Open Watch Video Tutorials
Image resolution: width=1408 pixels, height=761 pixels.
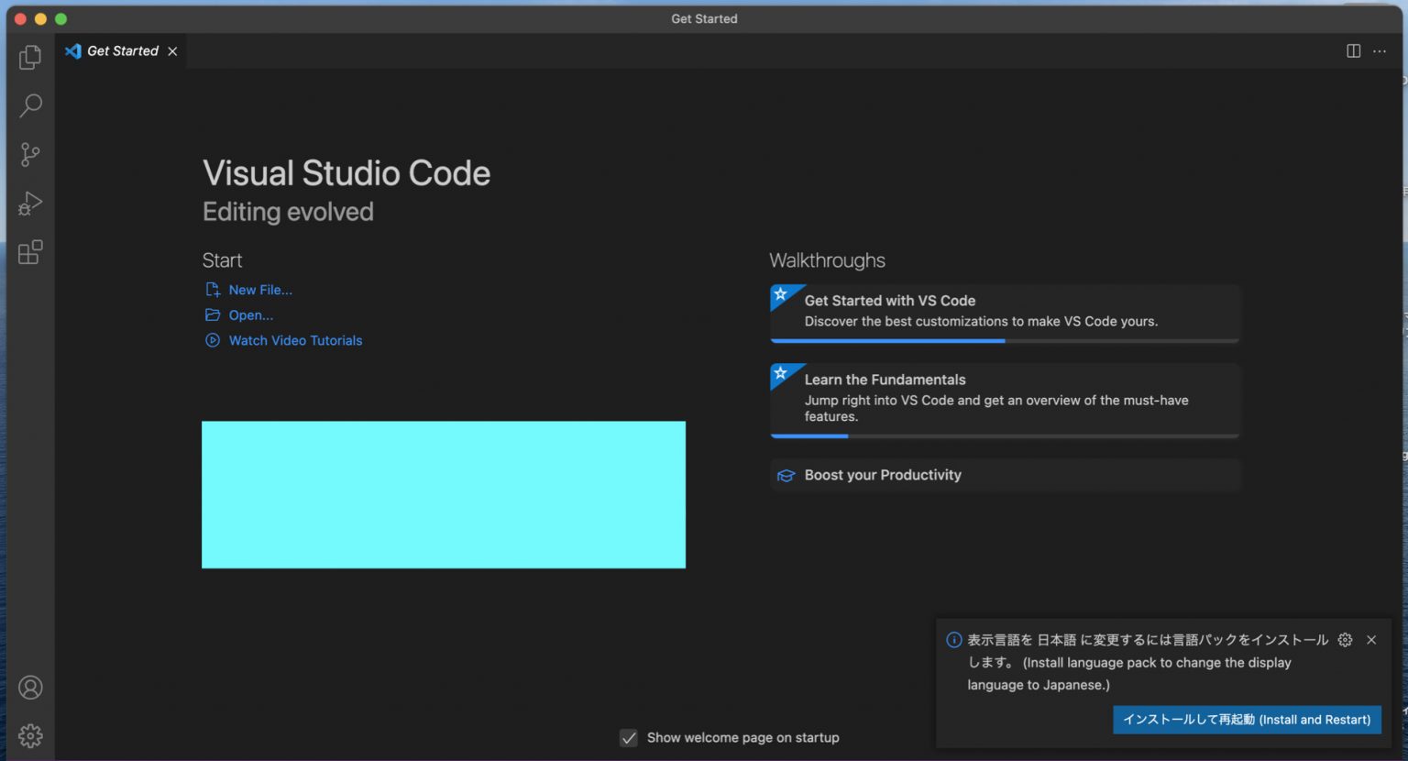295,340
